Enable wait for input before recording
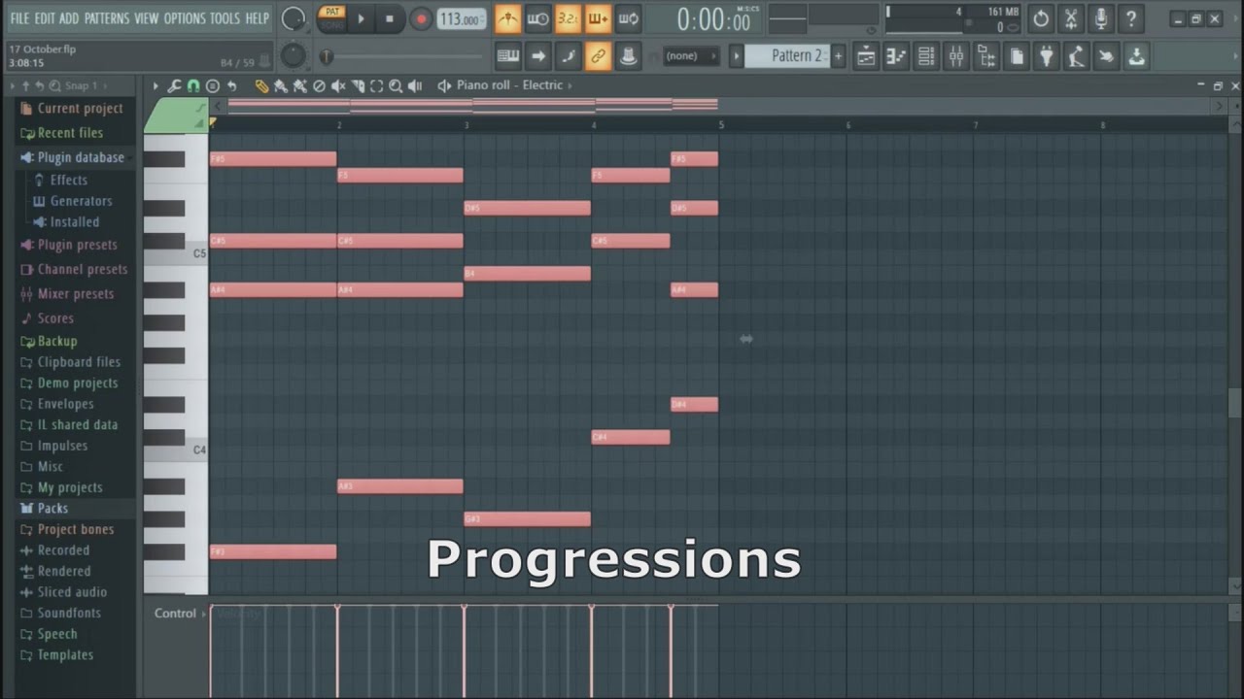 537,18
